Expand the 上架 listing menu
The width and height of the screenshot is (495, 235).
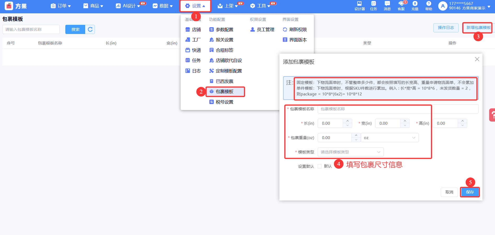pos(228,6)
